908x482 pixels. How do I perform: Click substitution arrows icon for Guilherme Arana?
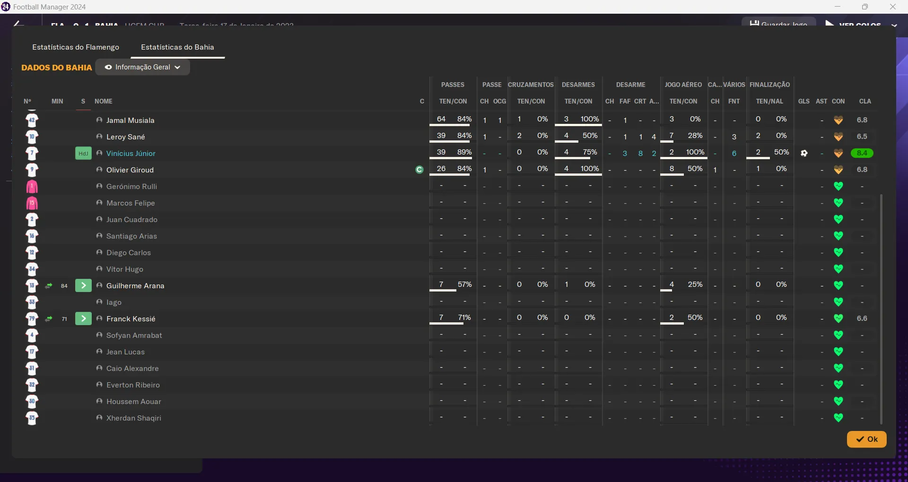pyautogui.click(x=49, y=286)
